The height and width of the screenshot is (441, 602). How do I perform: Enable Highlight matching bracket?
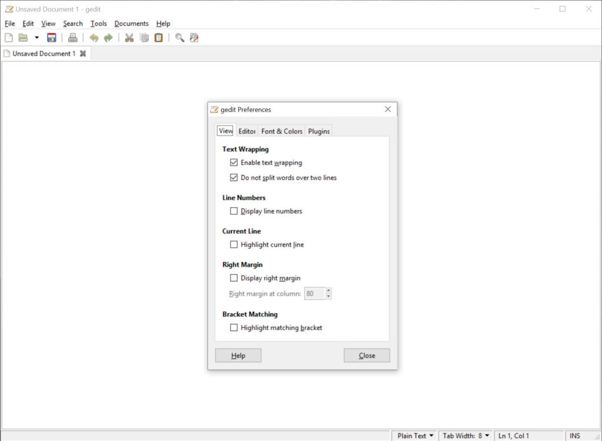click(x=234, y=327)
